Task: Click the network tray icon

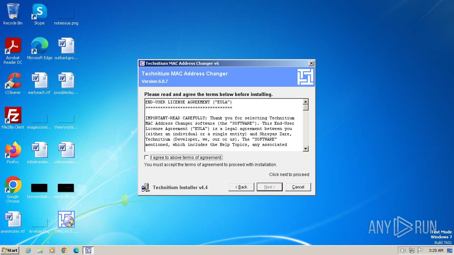Action: (412, 250)
